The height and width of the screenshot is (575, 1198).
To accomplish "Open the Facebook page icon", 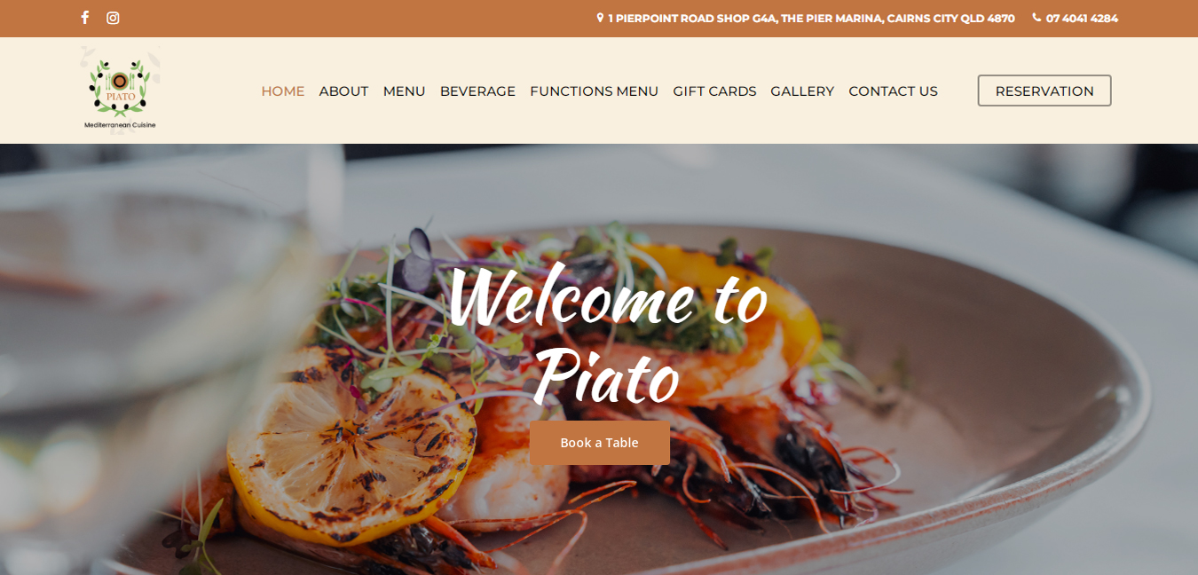I will click(x=85, y=18).
